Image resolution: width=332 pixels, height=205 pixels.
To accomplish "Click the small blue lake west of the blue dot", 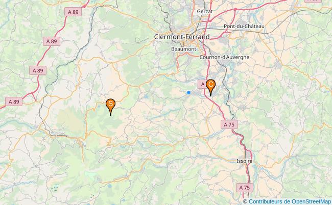I will coord(146,96).
